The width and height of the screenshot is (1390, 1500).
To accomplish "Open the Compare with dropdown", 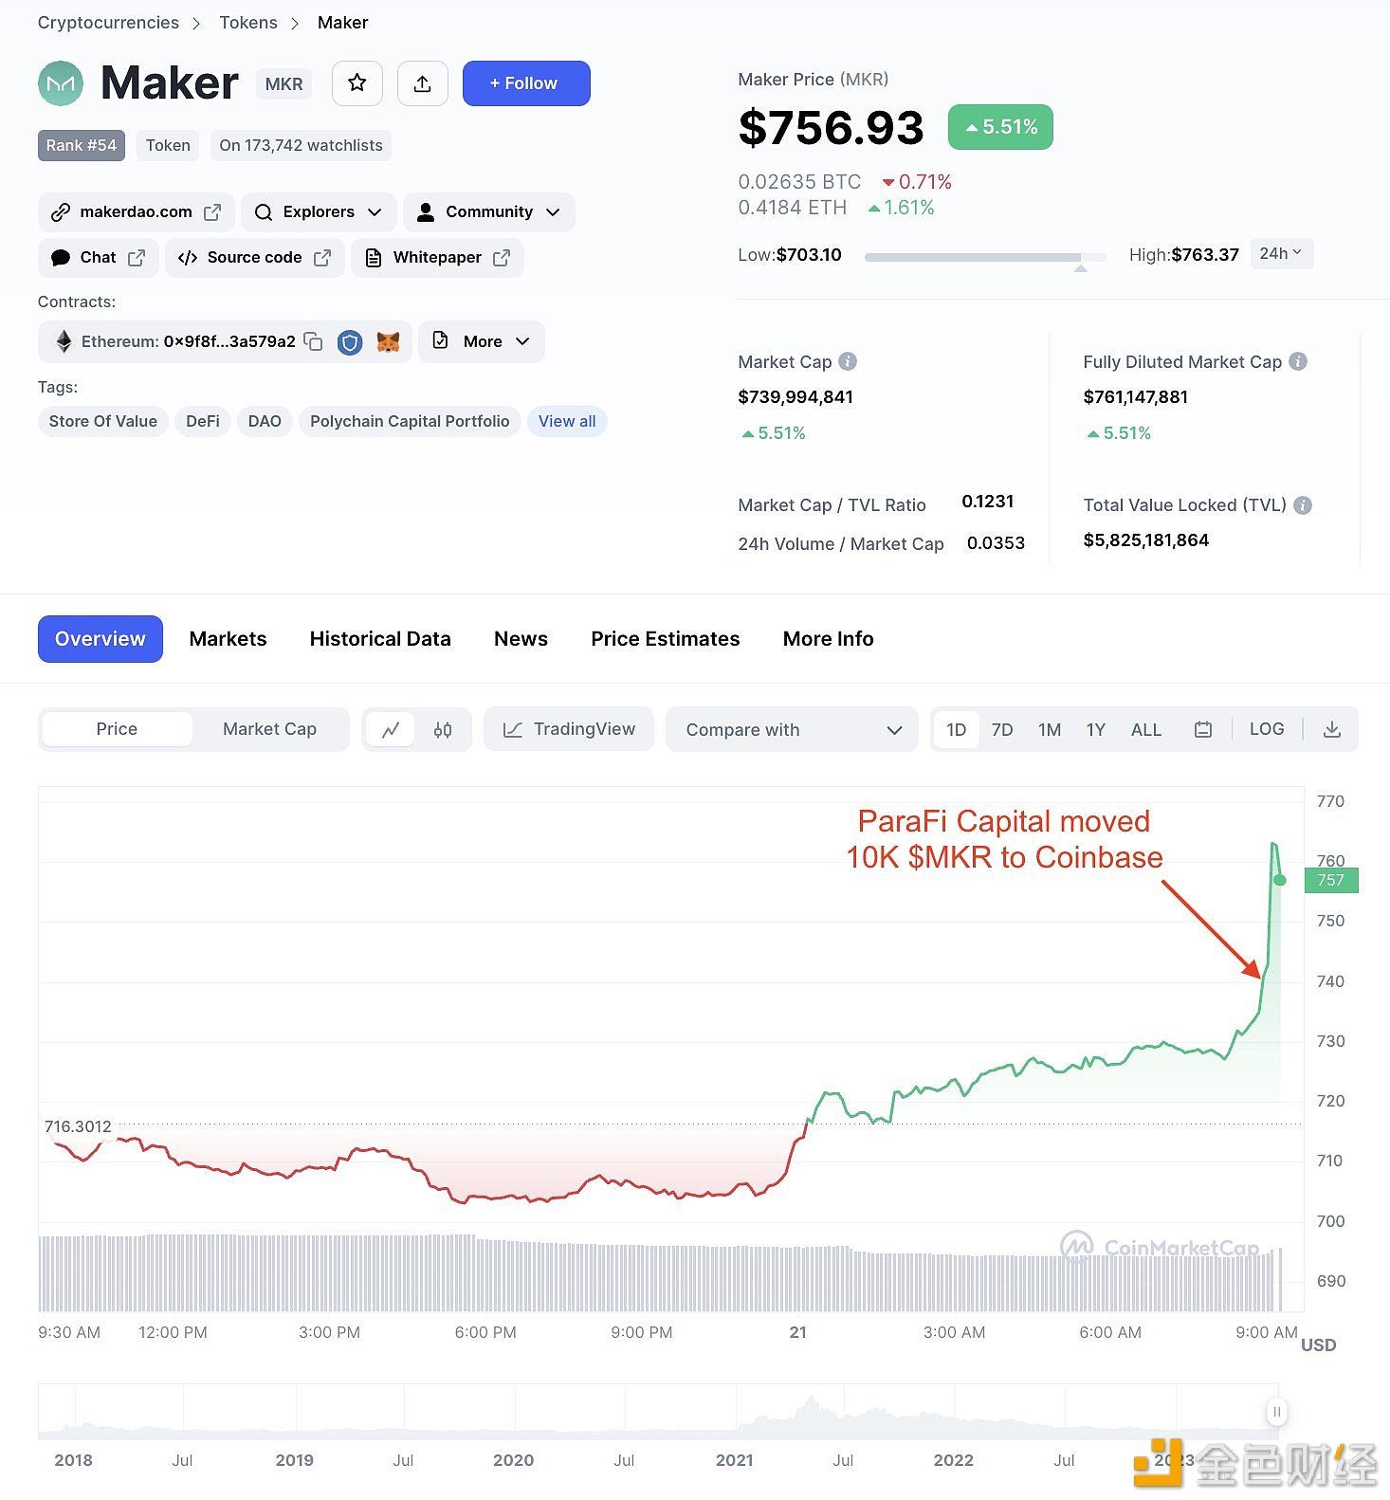I will point(792,729).
